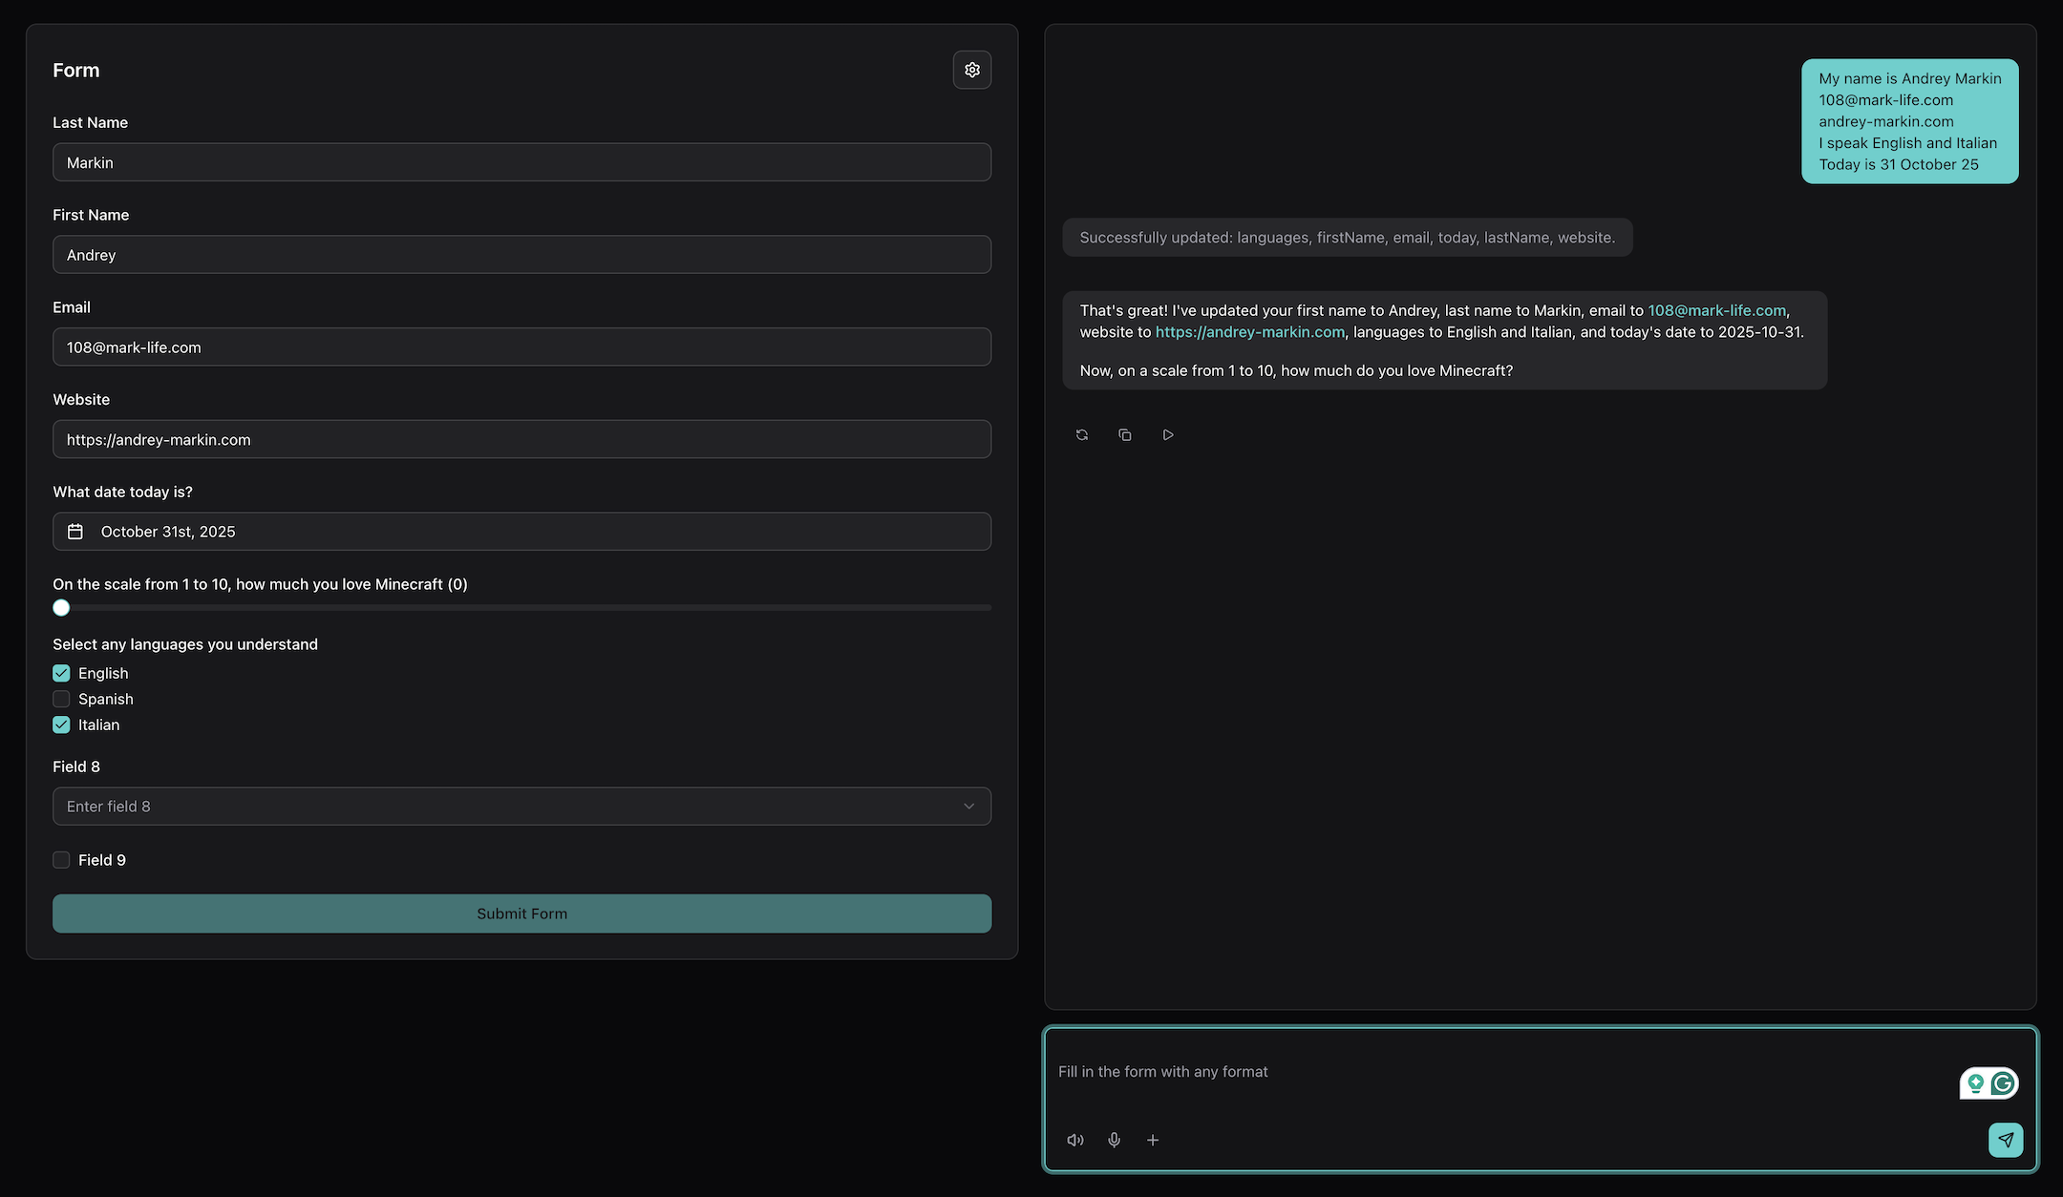Click the regenerate response icon

tap(1081, 434)
